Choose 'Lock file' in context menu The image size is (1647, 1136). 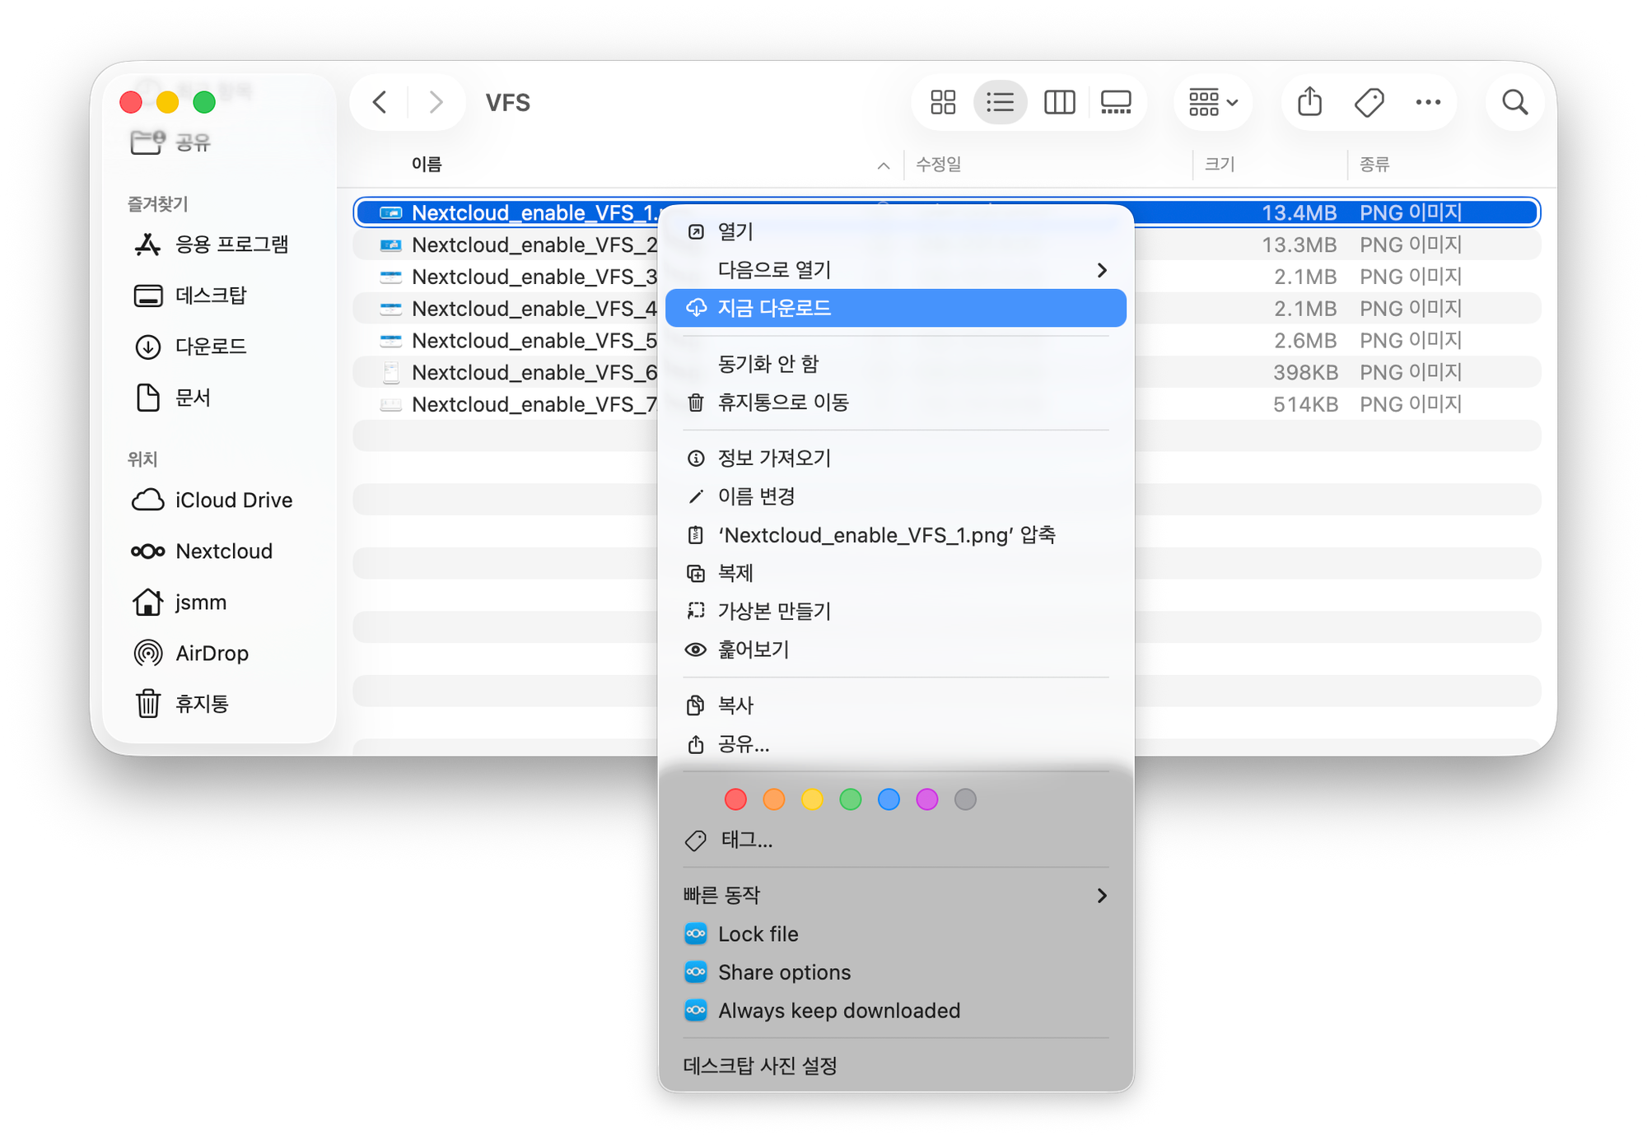[758, 934]
